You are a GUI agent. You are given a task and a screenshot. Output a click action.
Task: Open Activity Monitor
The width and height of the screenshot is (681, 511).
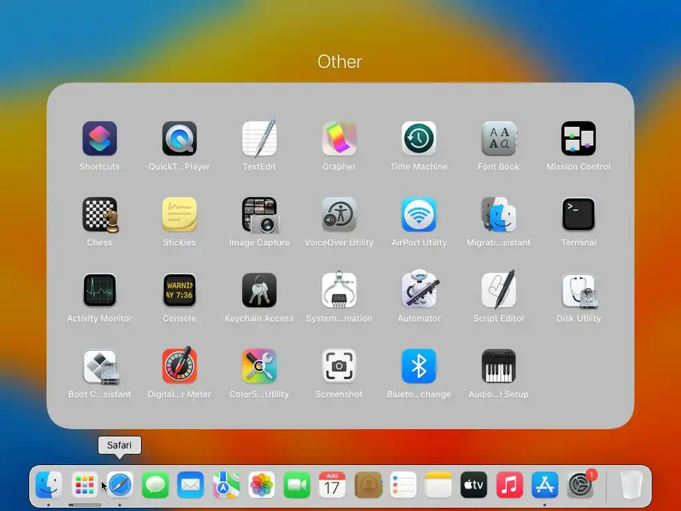click(x=100, y=290)
